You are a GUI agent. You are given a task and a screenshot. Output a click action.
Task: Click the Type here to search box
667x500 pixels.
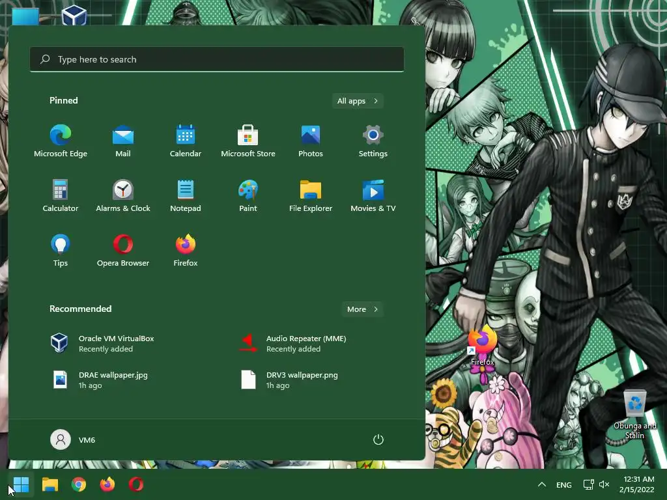(217, 59)
